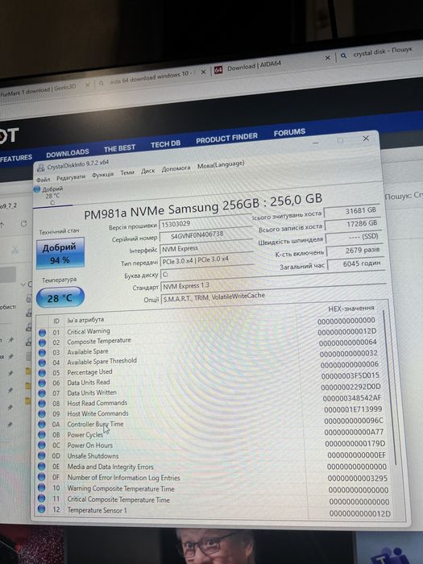Screen dimensions: 423x564
Task: Click the 2679 разів power-on count value
Action: click(355, 251)
